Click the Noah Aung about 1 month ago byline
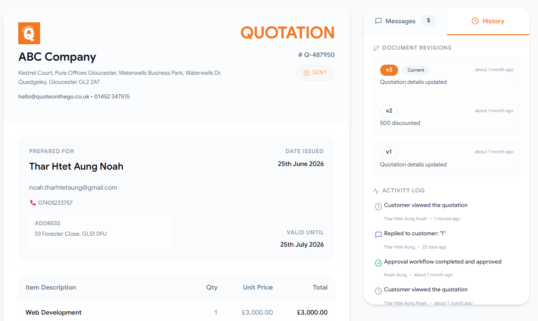 [418, 274]
